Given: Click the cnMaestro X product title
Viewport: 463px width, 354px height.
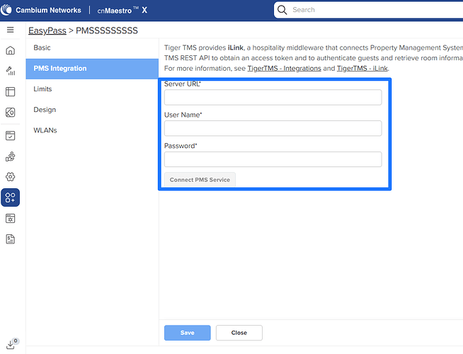Looking at the screenshot, I should pos(122,11).
